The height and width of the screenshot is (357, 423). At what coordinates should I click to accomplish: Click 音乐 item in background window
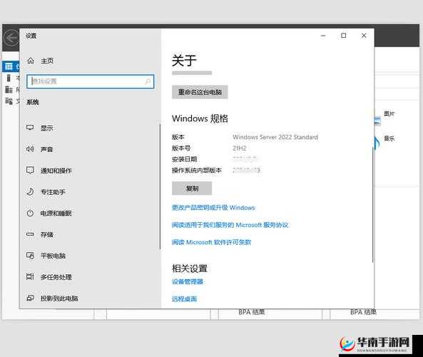(x=389, y=139)
